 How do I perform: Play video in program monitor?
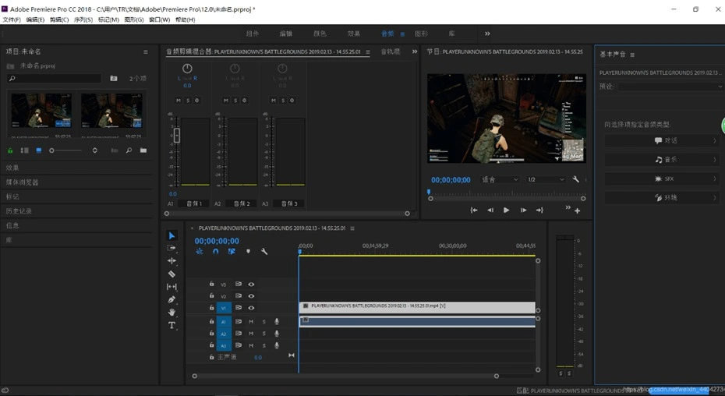pos(506,210)
